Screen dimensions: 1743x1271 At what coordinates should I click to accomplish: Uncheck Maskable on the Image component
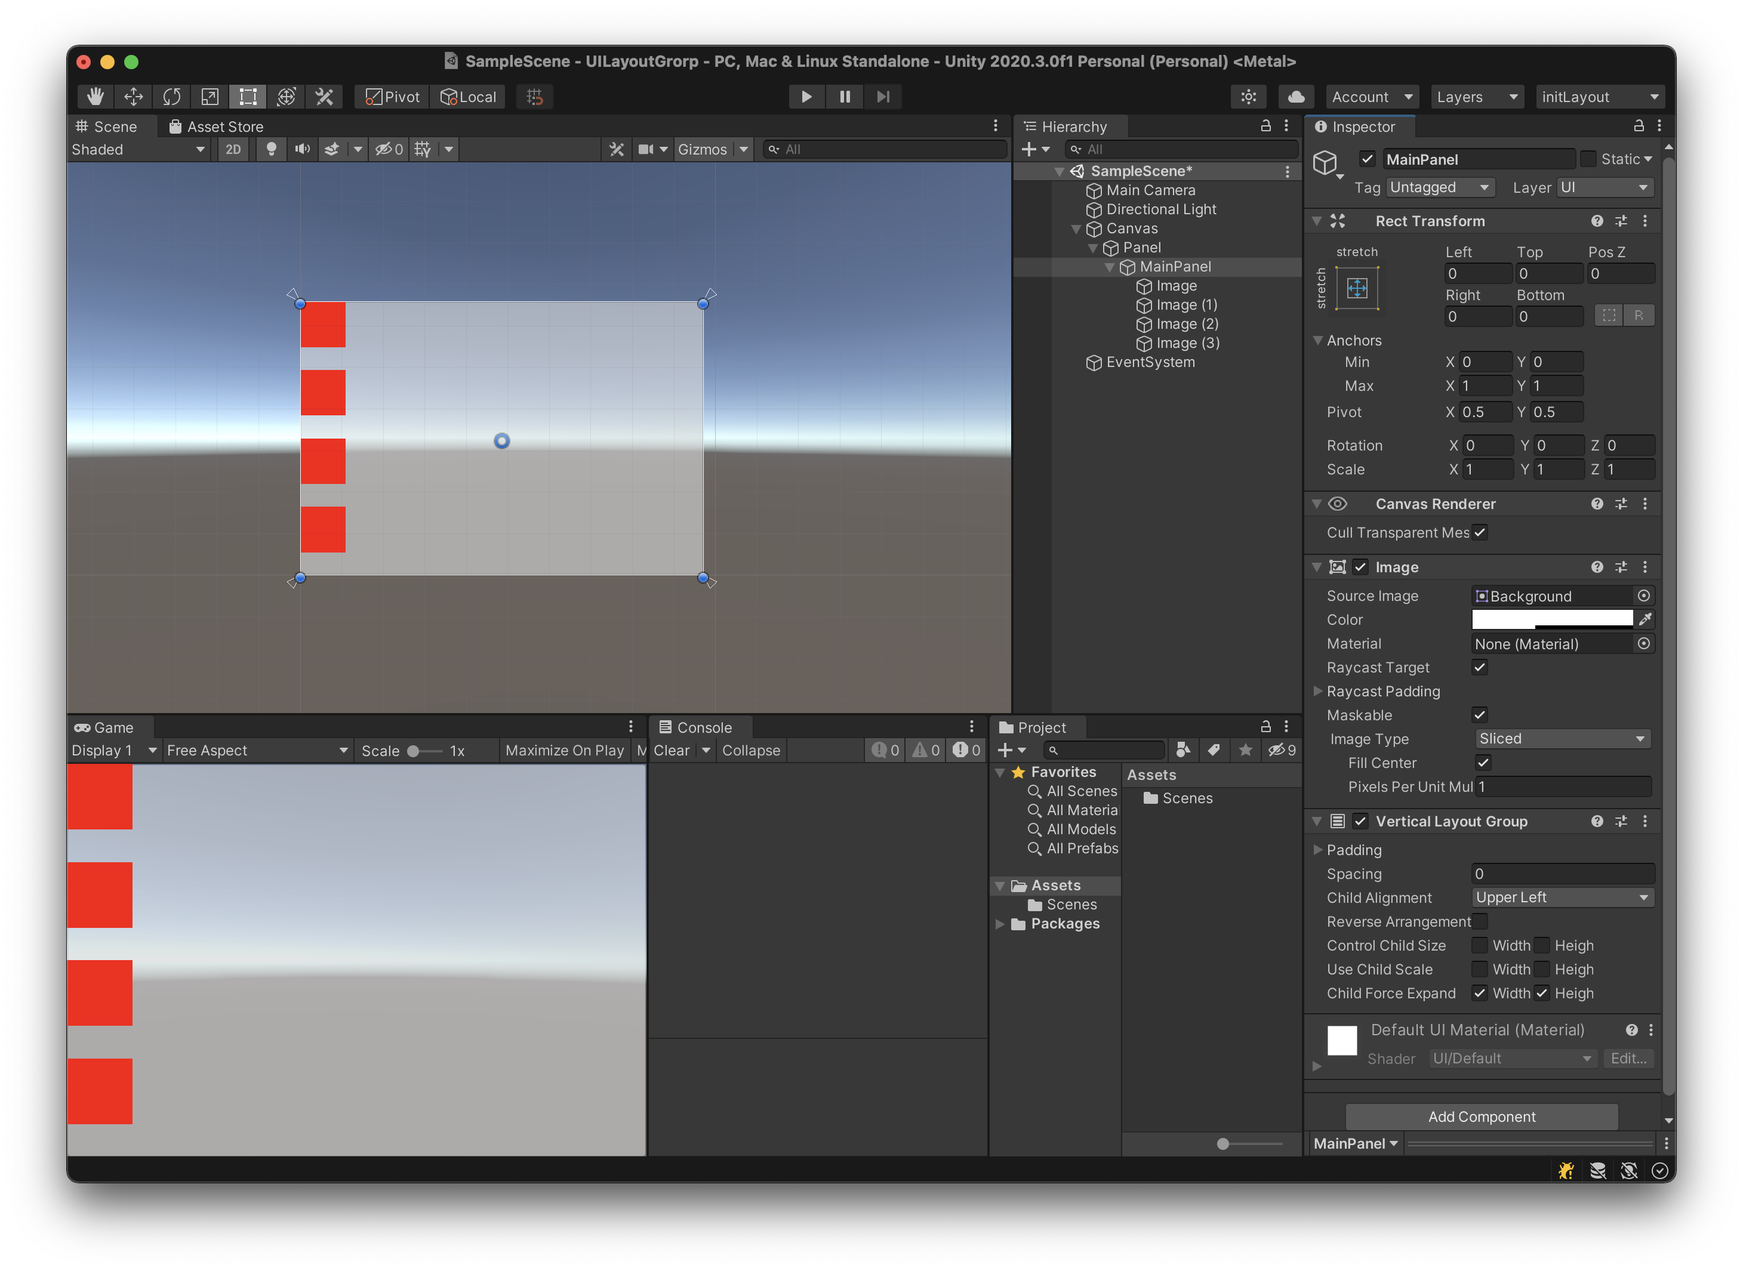[1479, 715]
